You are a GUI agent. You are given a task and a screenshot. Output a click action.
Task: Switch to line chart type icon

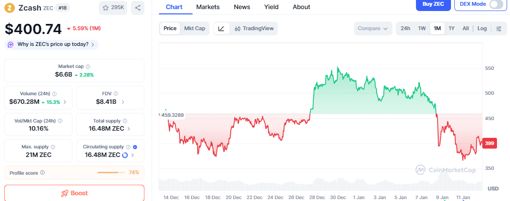[x=221, y=28]
